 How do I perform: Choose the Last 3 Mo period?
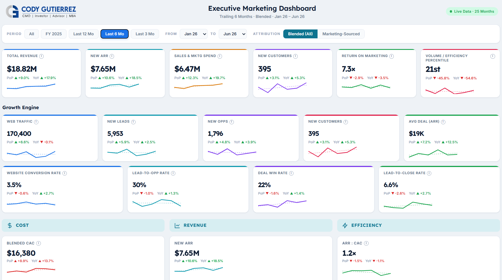pos(145,34)
